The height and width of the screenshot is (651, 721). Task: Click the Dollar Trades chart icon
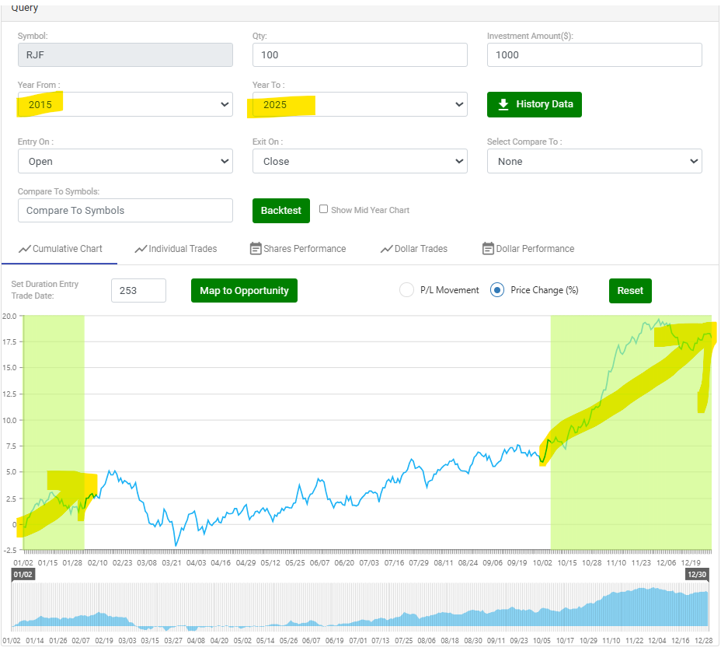387,249
